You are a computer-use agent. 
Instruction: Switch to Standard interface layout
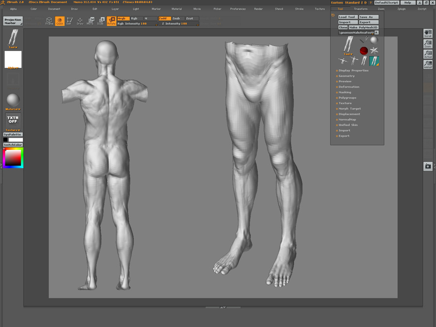(352, 2)
